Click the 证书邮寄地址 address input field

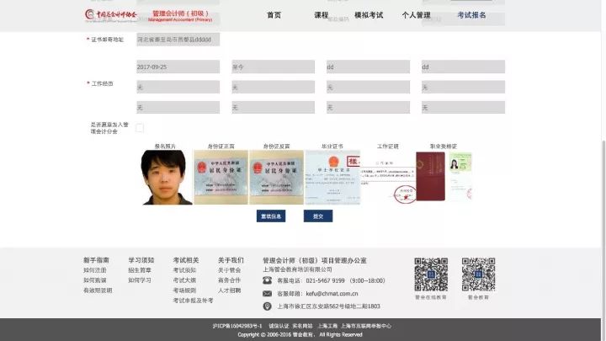[x=178, y=40]
